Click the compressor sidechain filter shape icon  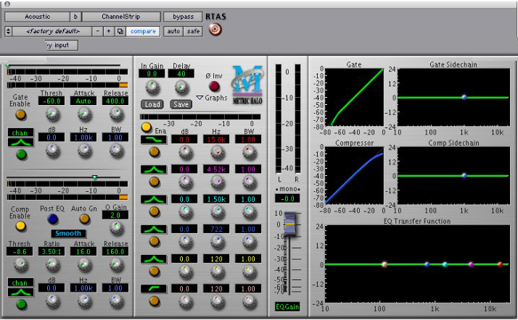click(x=21, y=292)
